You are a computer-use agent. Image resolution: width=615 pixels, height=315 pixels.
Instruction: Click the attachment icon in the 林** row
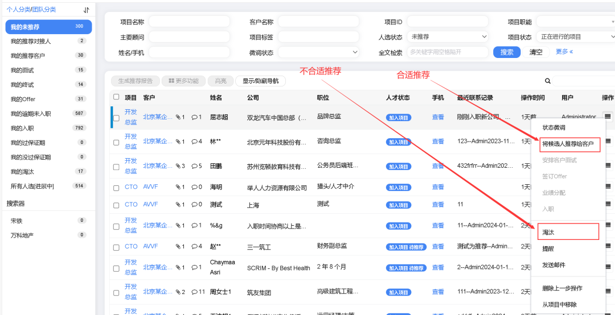point(178,142)
